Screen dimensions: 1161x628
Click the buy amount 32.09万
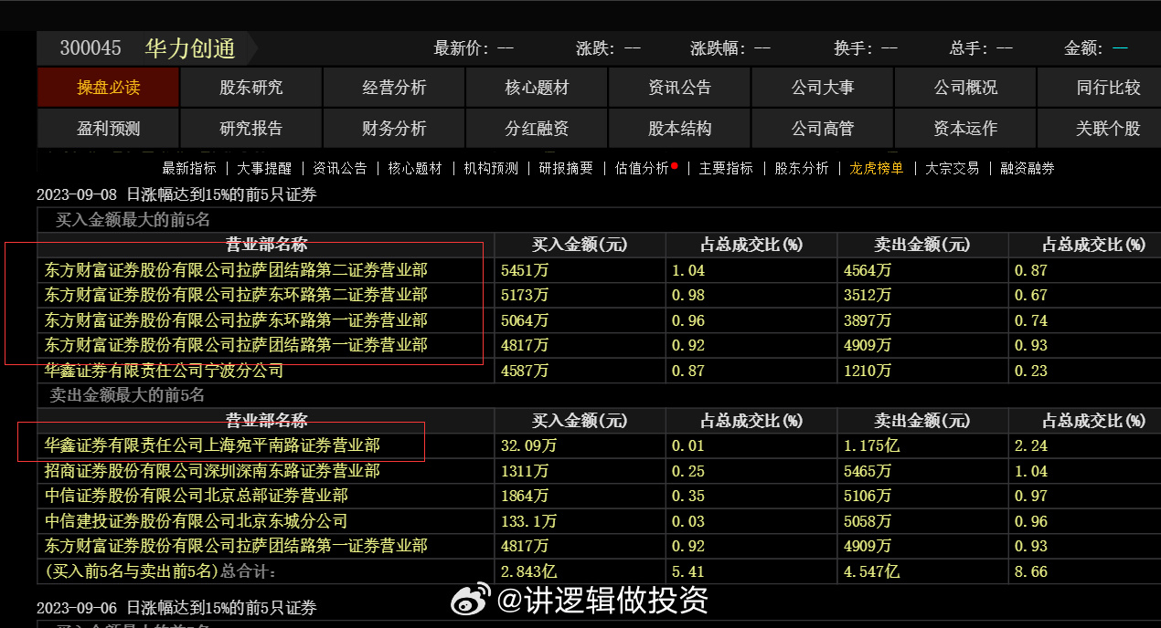(x=529, y=445)
